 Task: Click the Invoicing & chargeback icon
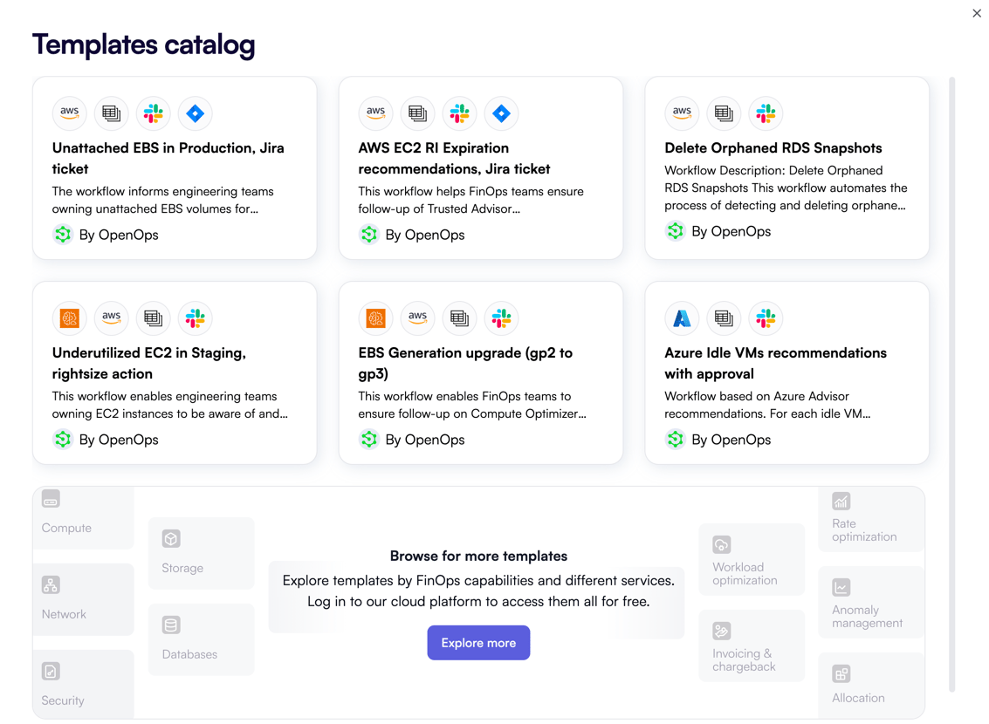click(722, 631)
